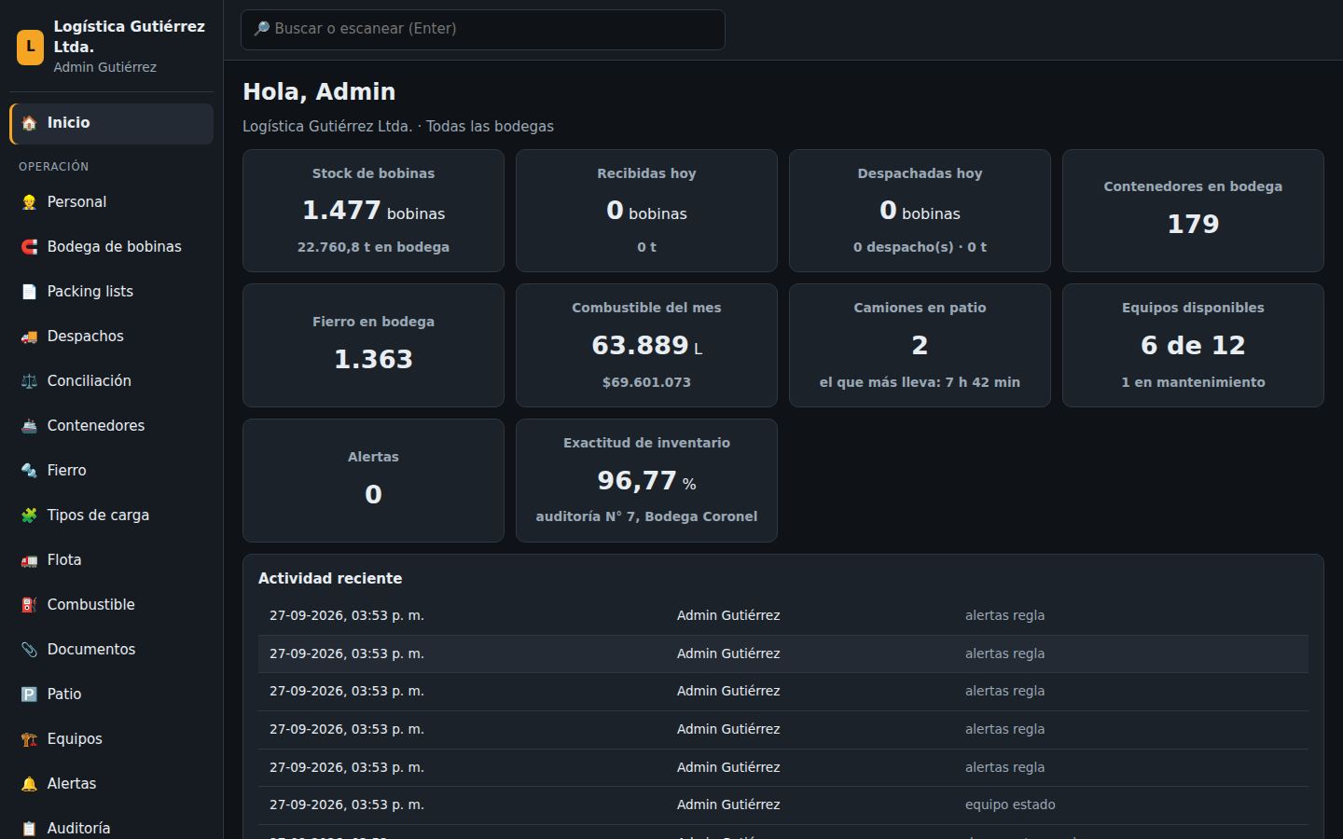Click 'Logística Gutiérrez Ltda.' company name in sidebar

[x=129, y=36]
